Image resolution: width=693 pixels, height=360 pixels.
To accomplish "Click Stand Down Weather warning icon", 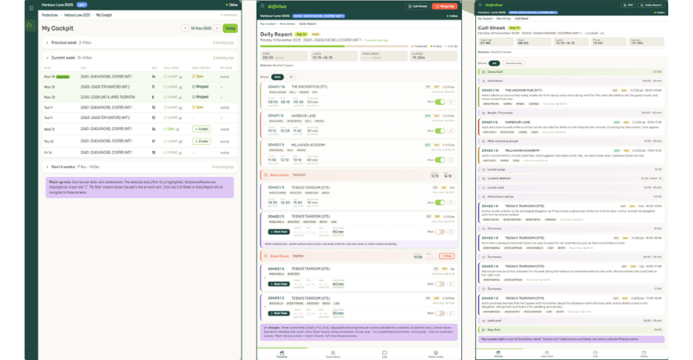I will pos(266,256).
